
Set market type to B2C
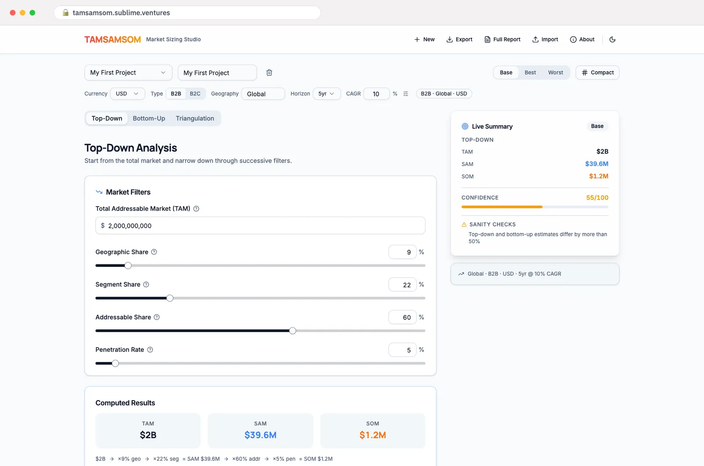(x=195, y=94)
